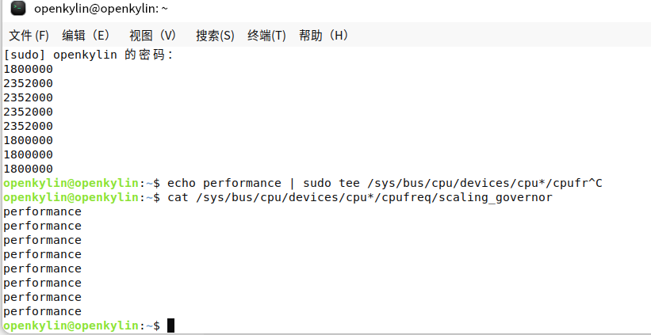Image resolution: width=651 pixels, height=335 pixels.
Task: Open the 搜索(S) menu
Action: (x=215, y=36)
